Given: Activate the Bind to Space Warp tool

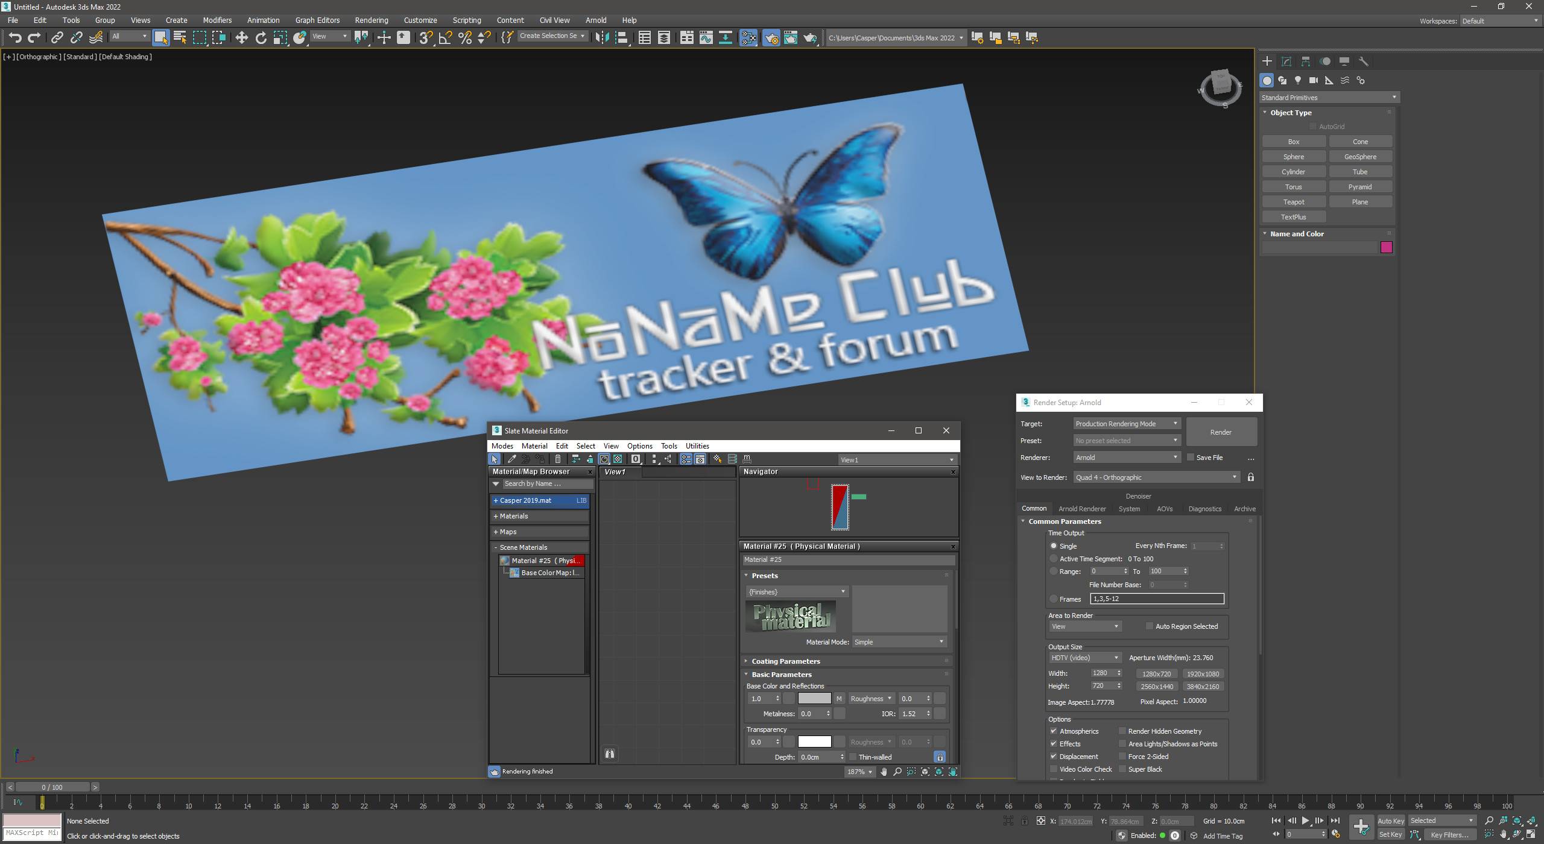Looking at the screenshot, I should (95, 37).
